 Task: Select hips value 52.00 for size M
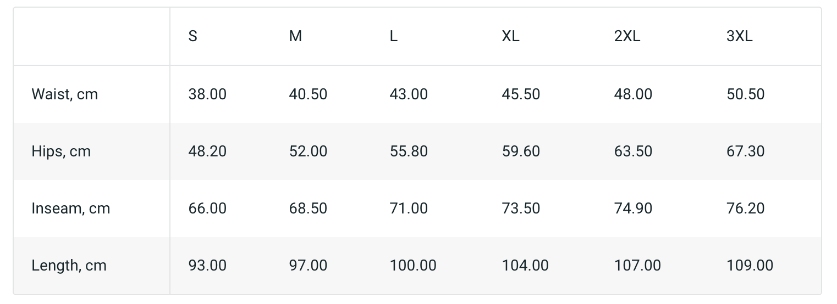tap(308, 151)
